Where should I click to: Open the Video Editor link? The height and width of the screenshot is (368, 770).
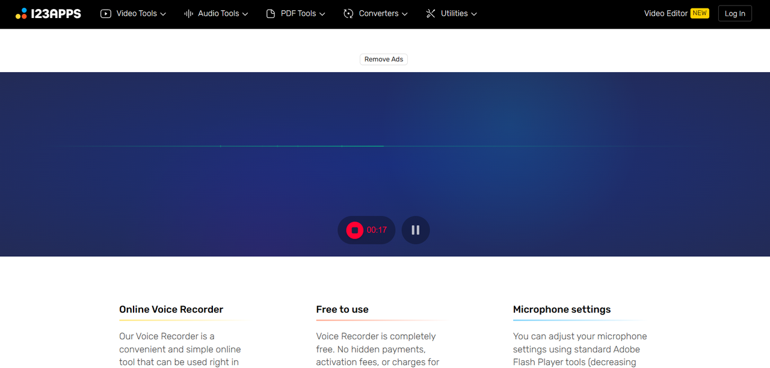tap(666, 13)
